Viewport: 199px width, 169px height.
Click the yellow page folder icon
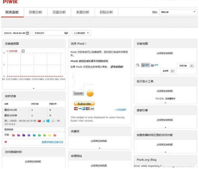50,135
